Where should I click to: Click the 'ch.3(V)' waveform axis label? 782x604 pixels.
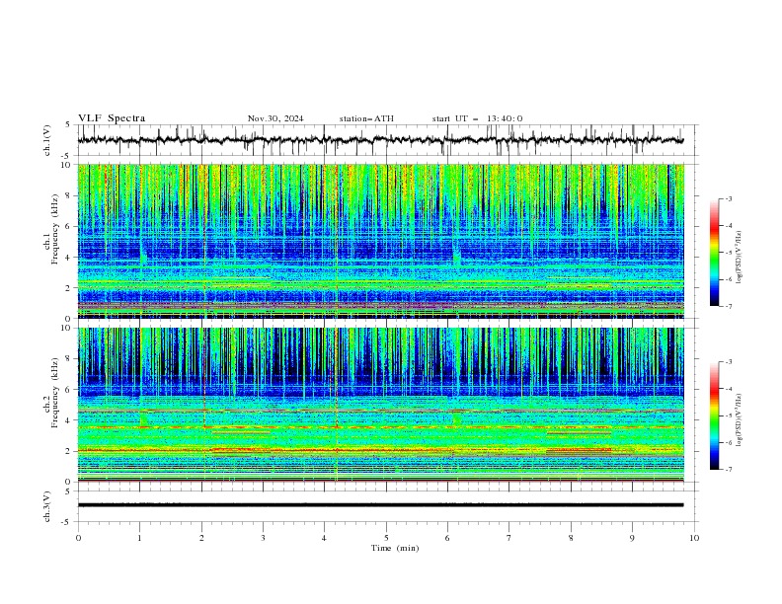[x=47, y=506]
